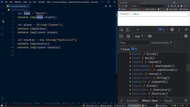Screen dimensions: 190x107
Task: Expand the constructor property entry
Action: (130, 78)
